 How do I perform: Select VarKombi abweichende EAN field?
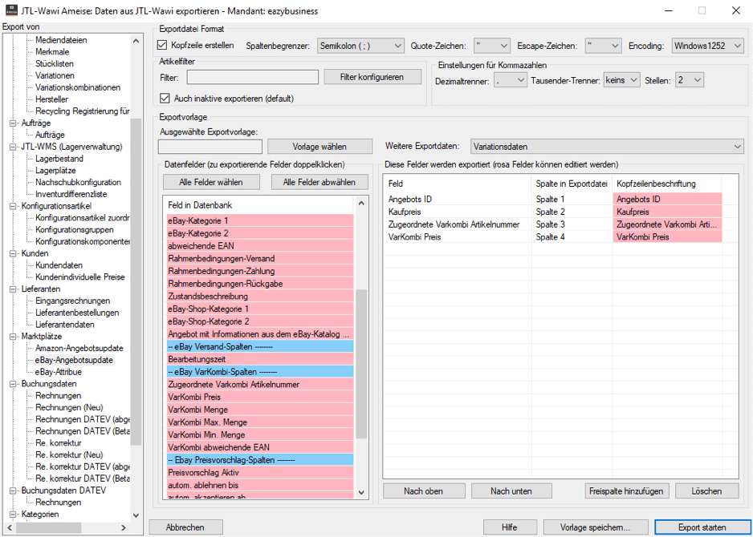[260, 447]
